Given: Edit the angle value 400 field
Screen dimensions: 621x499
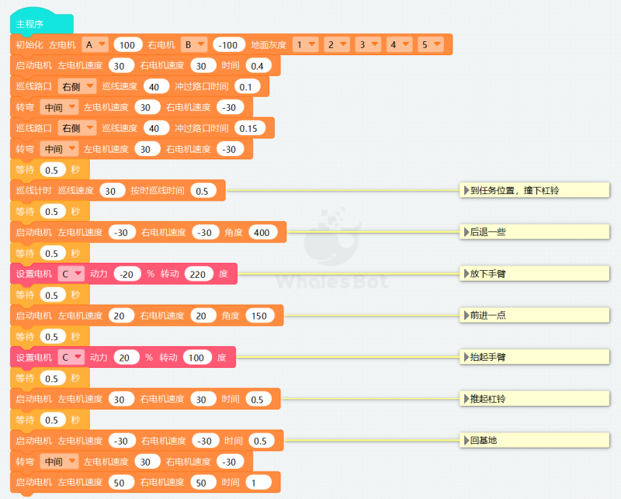Looking at the screenshot, I should [x=263, y=232].
